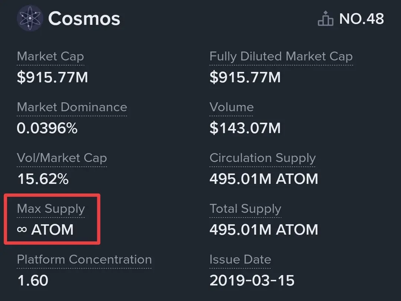The image size is (401, 301).
Task: Click the 15.62% Vol/Market Cap value
Action: [x=43, y=179]
